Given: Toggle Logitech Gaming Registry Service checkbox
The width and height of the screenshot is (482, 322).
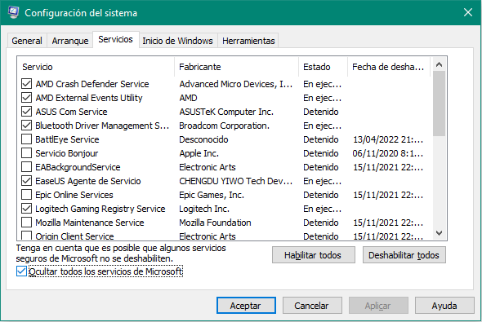Looking at the screenshot, I should coord(26,209).
